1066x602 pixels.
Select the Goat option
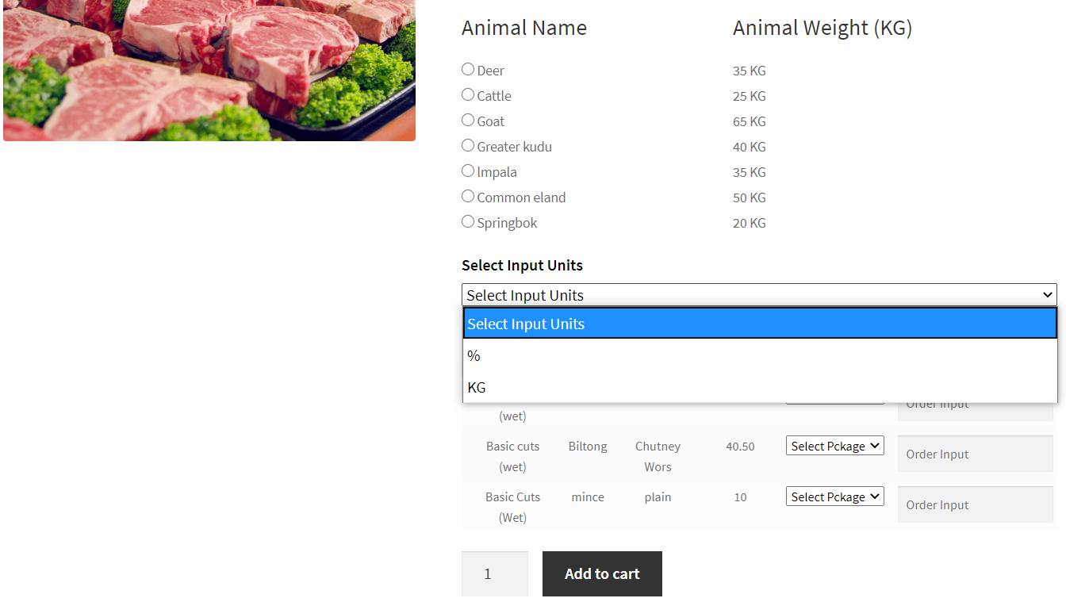coord(468,121)
